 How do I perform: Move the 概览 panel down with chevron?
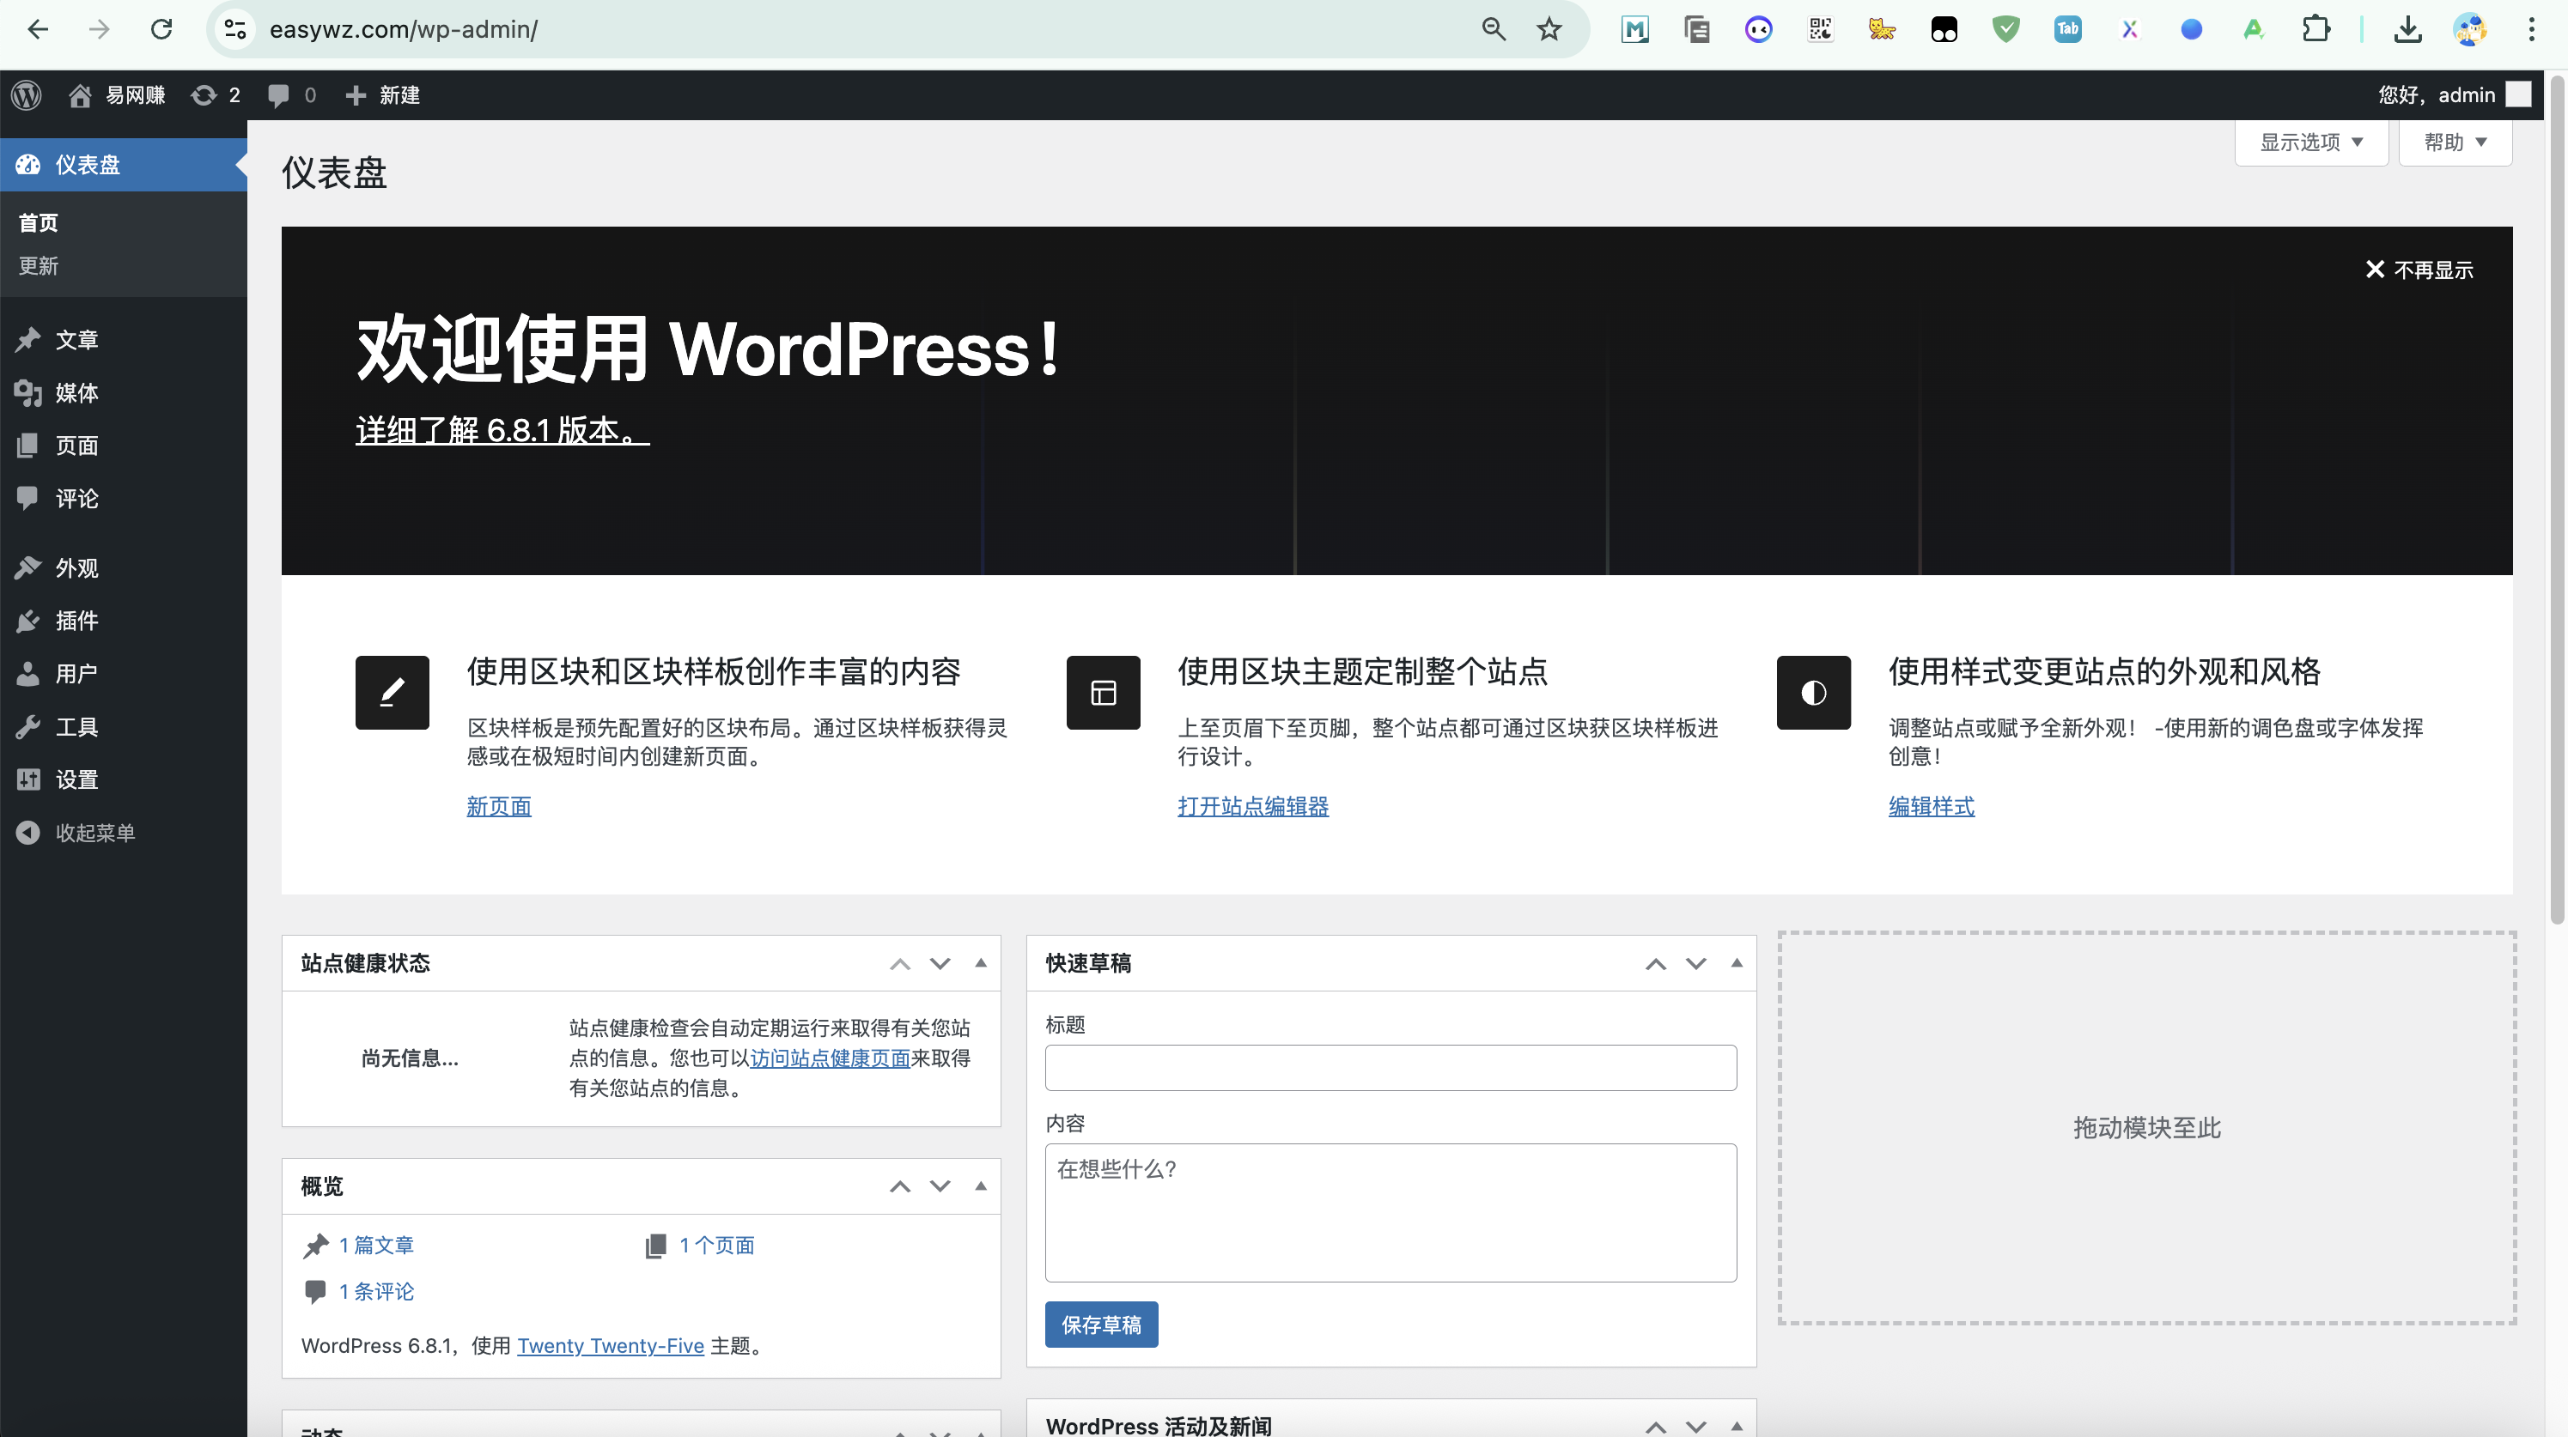[939, 1185]
